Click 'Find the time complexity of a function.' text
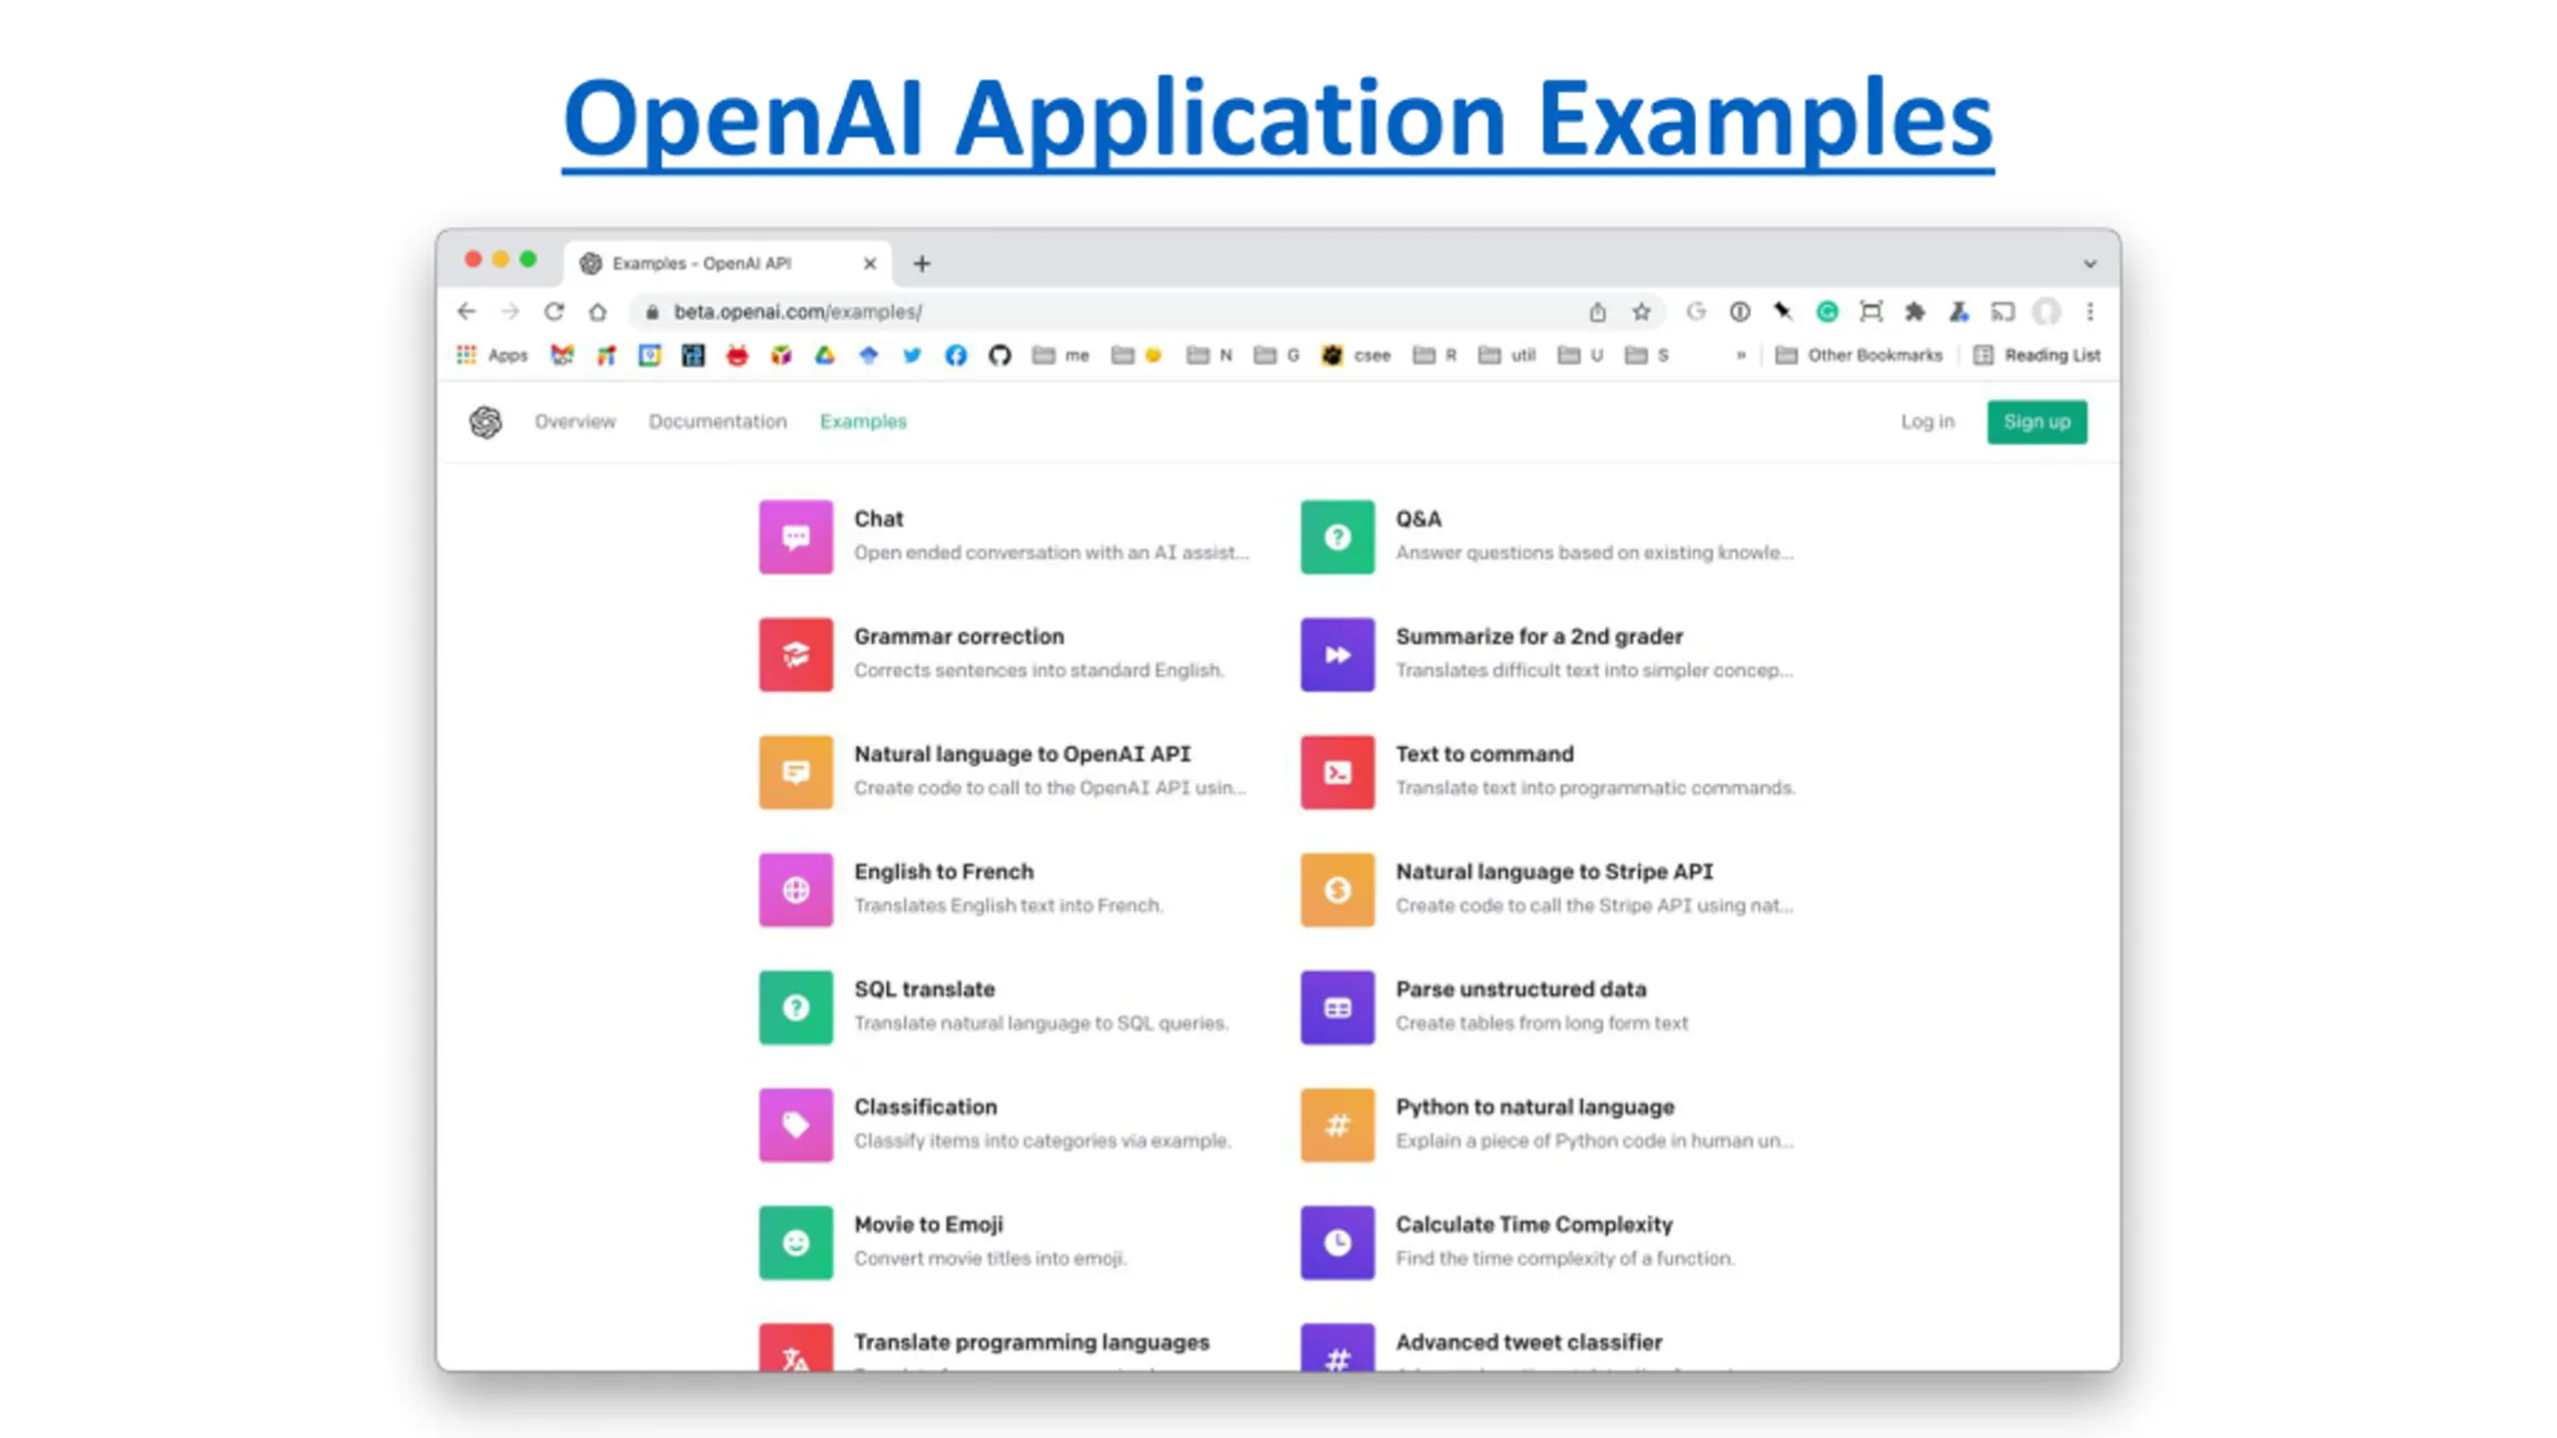Screen dimensions: 2557x1438 [x=1564, y=1258]
